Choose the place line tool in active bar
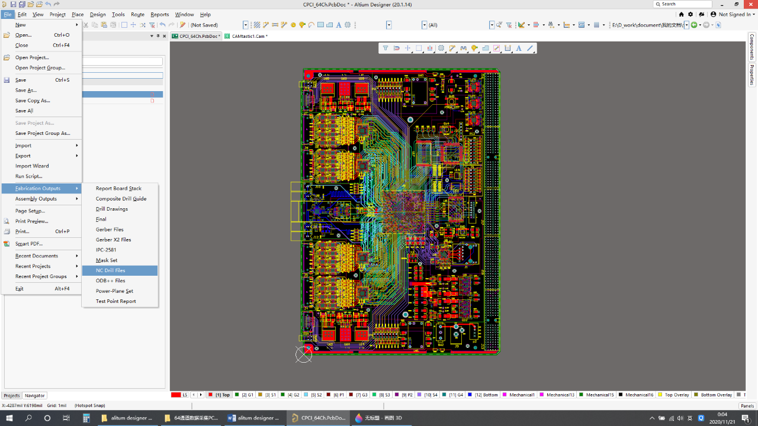 (x=530, y=48)
